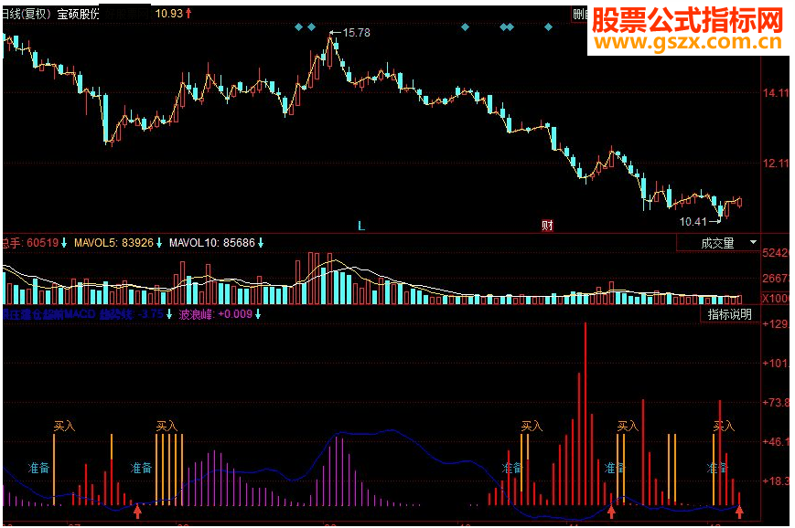This screenshot has height=528, width=795.
Task: Click the down arrow beside MAVOL10 85686
Action: [x=259, y=244]
